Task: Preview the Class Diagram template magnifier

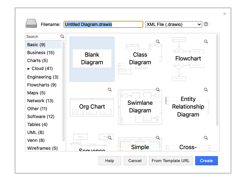Action: [158, 41]
